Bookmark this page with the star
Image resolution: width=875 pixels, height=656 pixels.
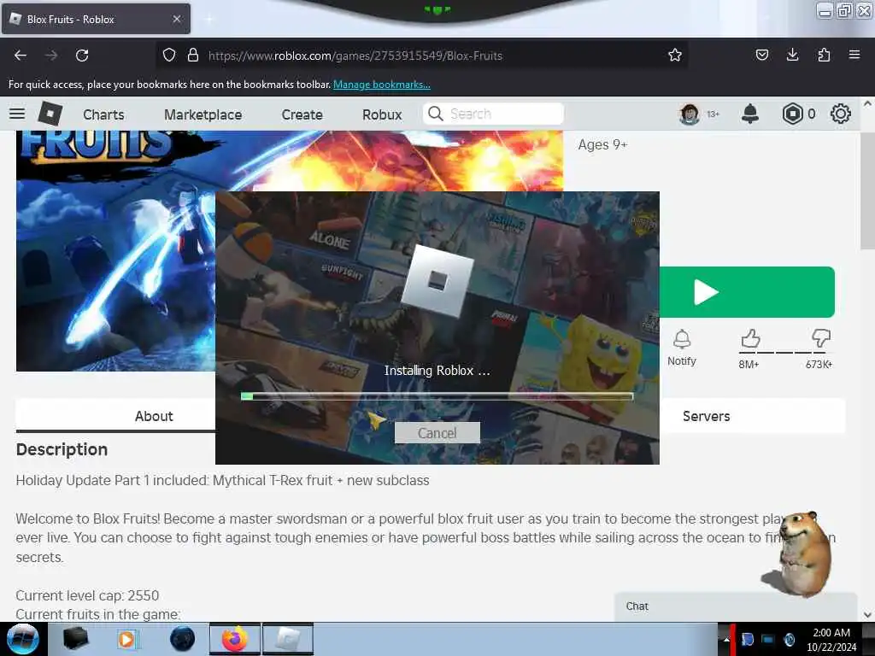pyautogui.click(x=675, y=56)
